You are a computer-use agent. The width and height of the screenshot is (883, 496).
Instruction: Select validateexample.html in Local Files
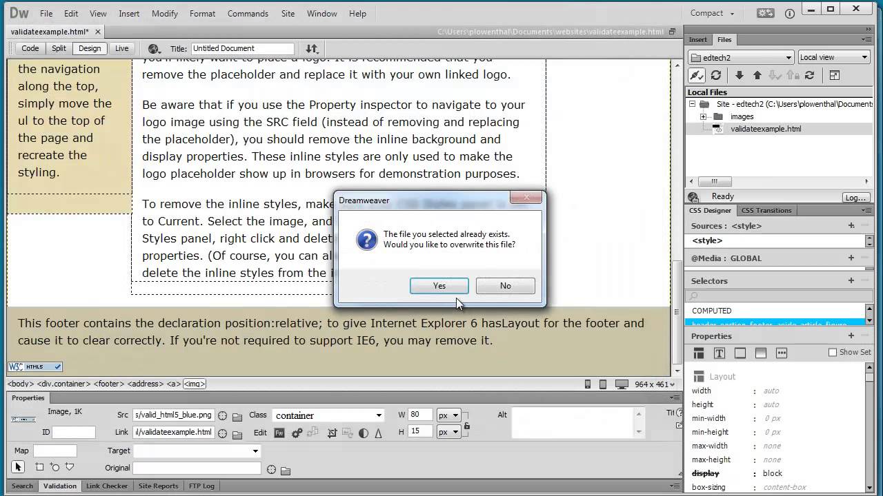[x=766, y=129]
